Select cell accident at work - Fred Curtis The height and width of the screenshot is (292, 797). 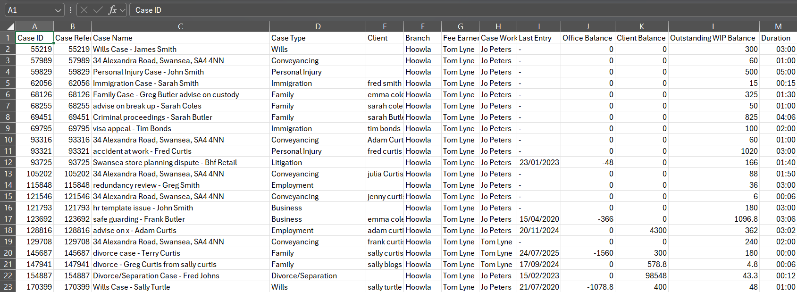click(x=180, y=151)
